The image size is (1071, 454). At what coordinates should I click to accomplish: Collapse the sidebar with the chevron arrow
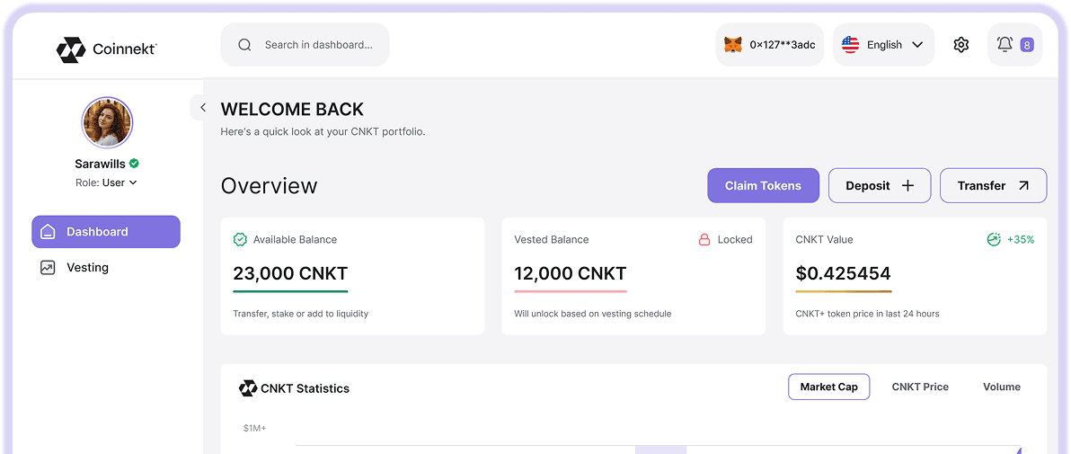tap(203, 108)
